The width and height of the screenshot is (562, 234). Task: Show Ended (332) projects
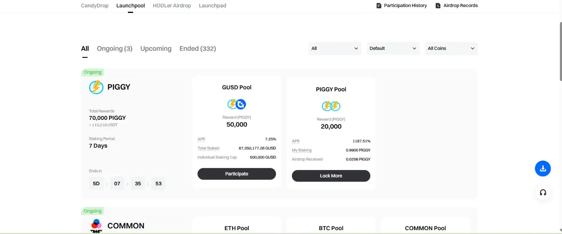(x=197, y=48)
